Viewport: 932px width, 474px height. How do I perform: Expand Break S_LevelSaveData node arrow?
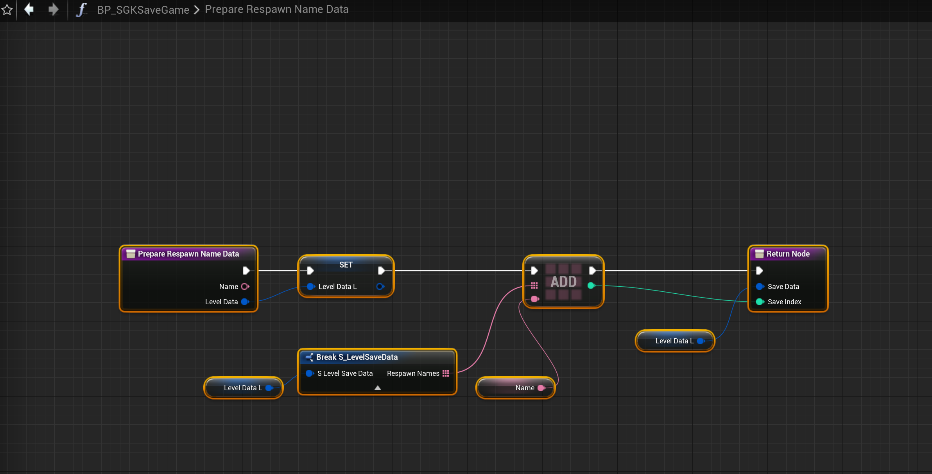click(x=377, y=388)
